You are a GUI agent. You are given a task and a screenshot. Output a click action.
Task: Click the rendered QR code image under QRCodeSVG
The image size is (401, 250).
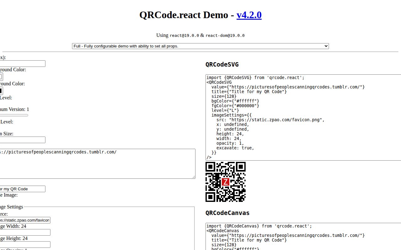[226, 182]
